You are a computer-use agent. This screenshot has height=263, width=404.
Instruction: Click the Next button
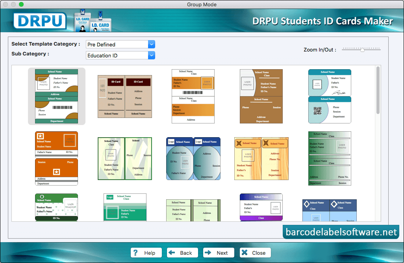click(219, 253)
